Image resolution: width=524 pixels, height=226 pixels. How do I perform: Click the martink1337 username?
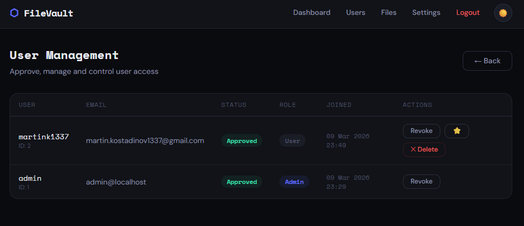(44, 137)
